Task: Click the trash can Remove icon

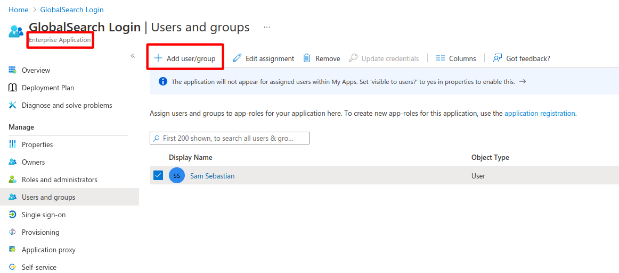Action: [307, 58]
